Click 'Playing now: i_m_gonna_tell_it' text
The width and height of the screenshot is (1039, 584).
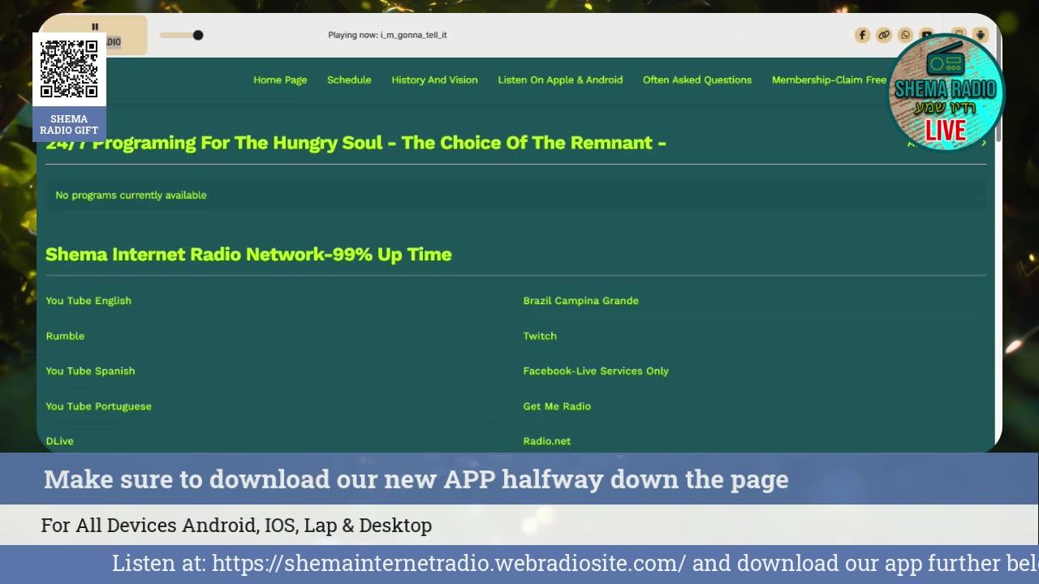[387, 35]
